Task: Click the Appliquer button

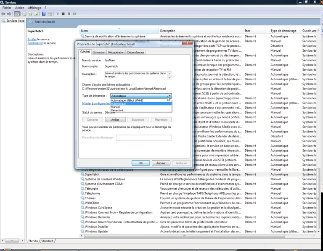Action: (x=181, y=163)
